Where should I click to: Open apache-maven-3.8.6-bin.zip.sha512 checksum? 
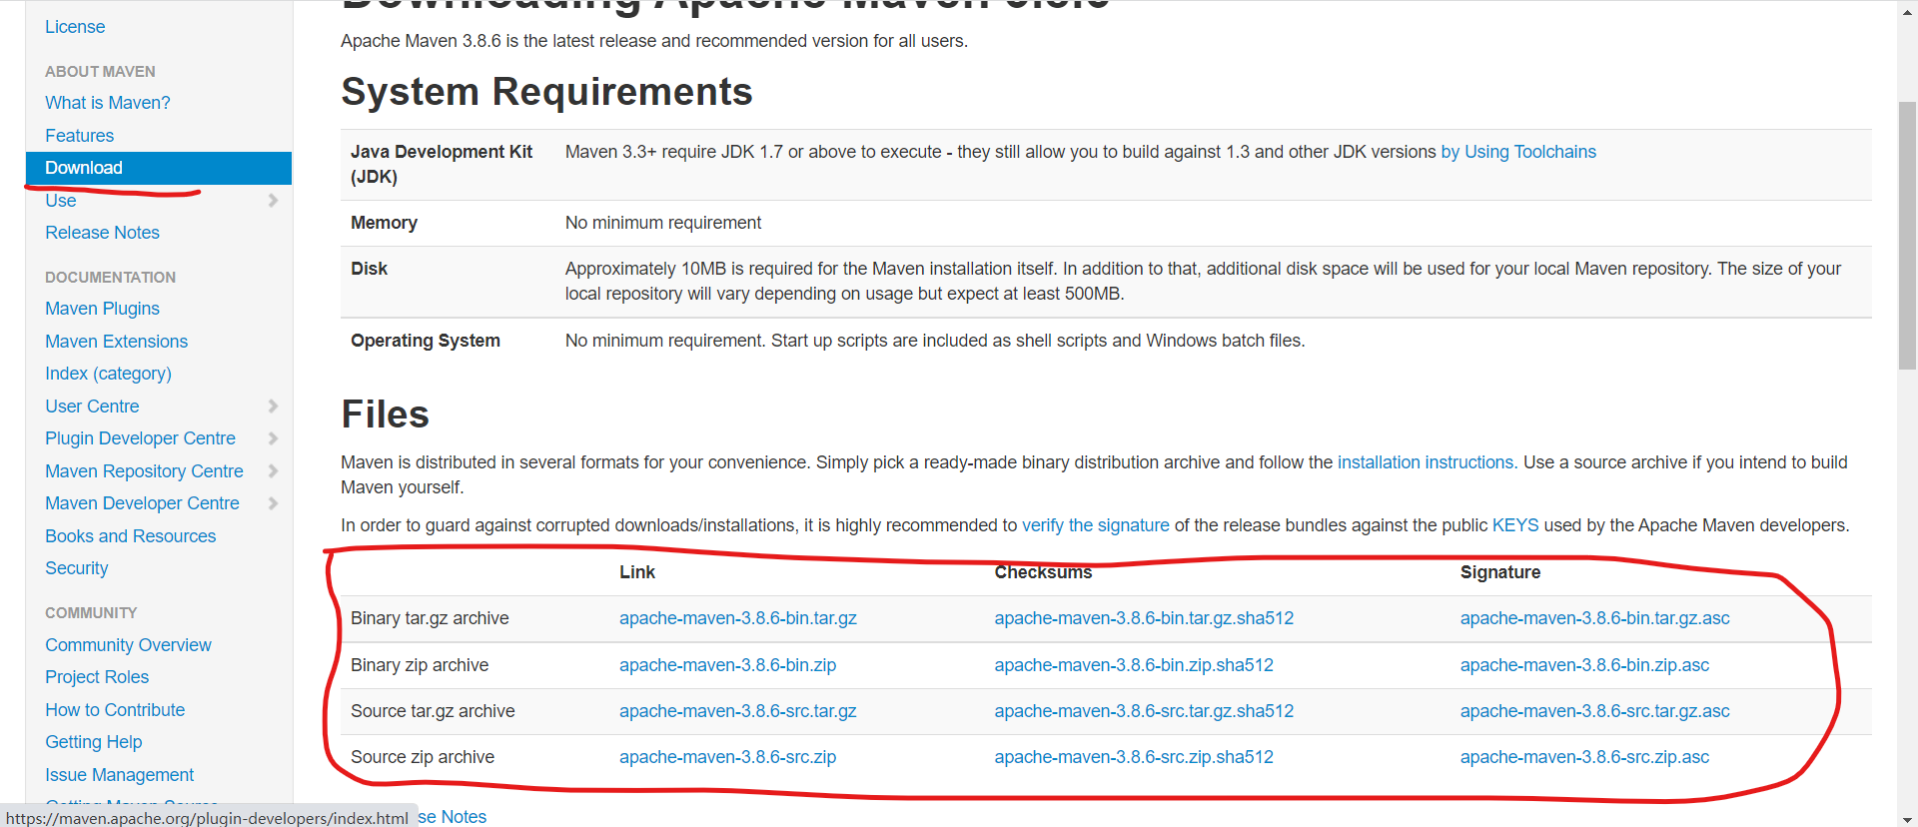click(x=1134, y=665)
